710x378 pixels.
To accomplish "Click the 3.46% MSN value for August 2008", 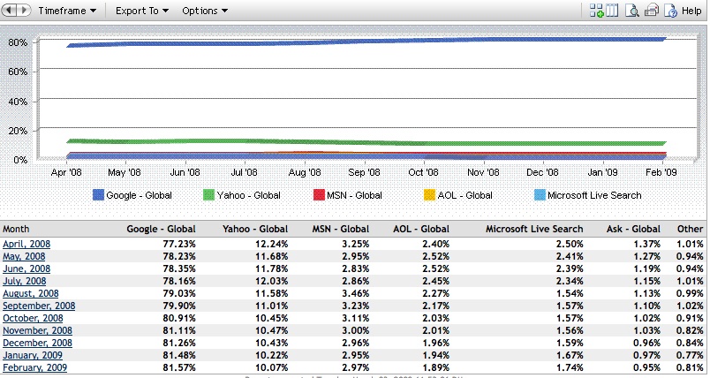I will coord(356,293).
